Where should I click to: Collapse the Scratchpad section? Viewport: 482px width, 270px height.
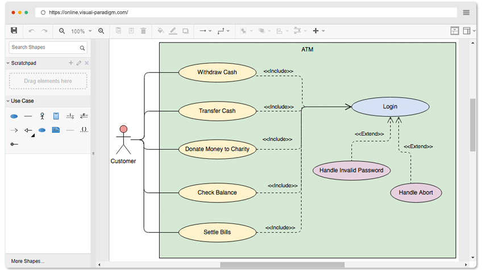(x=8, y=63)
